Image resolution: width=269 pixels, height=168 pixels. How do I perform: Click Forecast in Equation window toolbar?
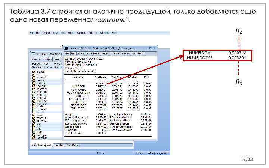coord(125,54)
